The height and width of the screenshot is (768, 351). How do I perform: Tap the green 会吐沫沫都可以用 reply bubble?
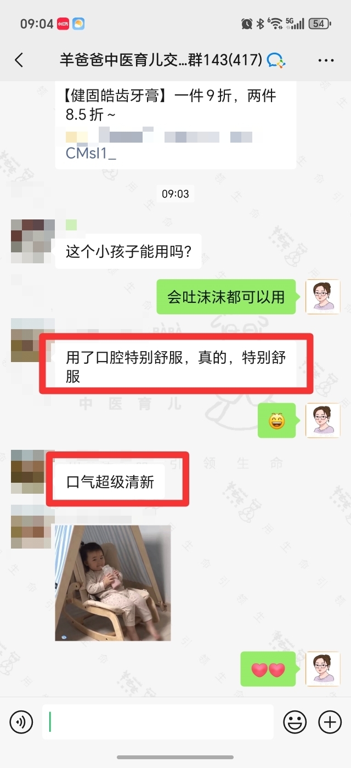coord(226,297)
